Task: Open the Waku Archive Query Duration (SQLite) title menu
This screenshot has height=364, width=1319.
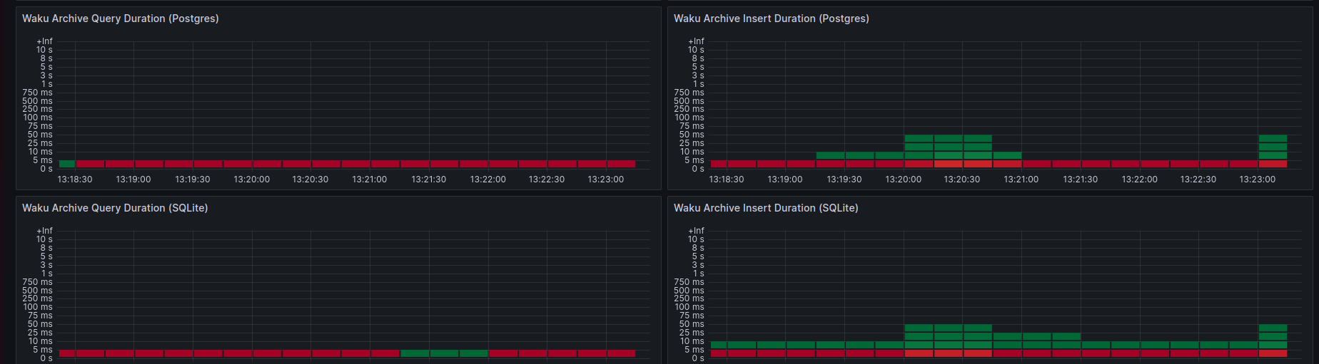Action: coord(114,208)
